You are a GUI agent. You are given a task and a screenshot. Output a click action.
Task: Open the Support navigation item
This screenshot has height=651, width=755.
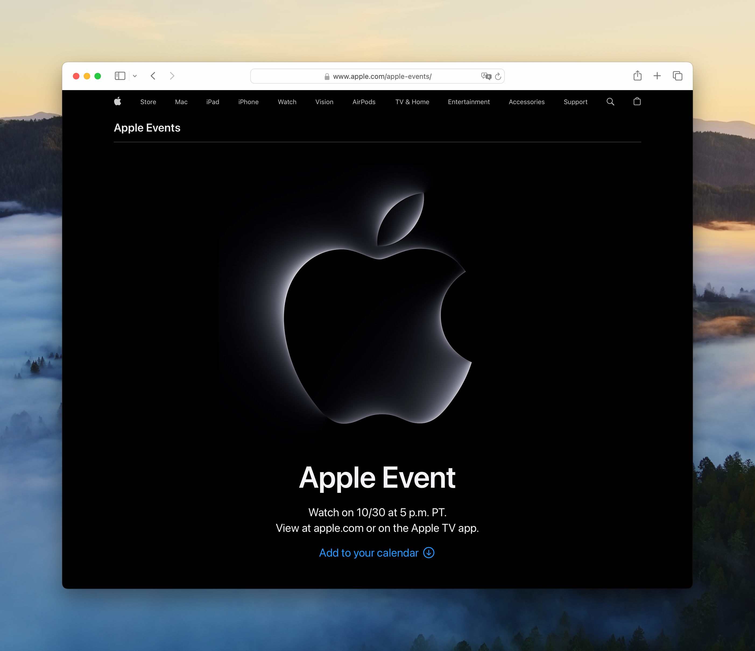[x=575, y=102]
